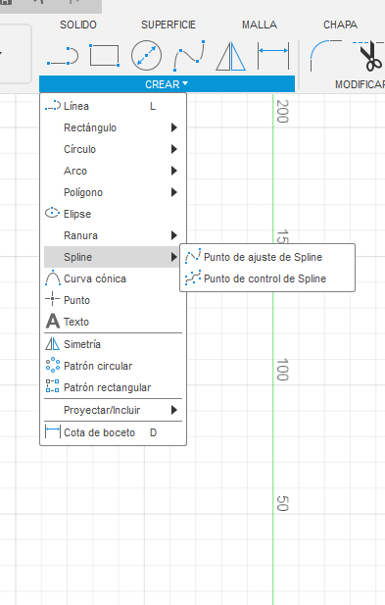Choose Cota de boceto from the menu
The image size is (385, 605).
coord(114,432)
